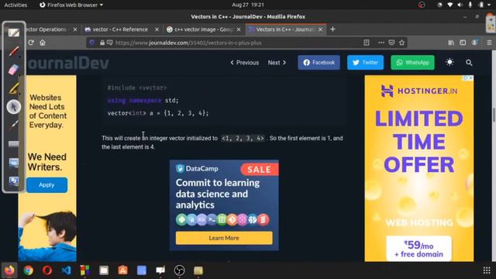Show applications grid

pyautogui.click(x=487, y=270)
